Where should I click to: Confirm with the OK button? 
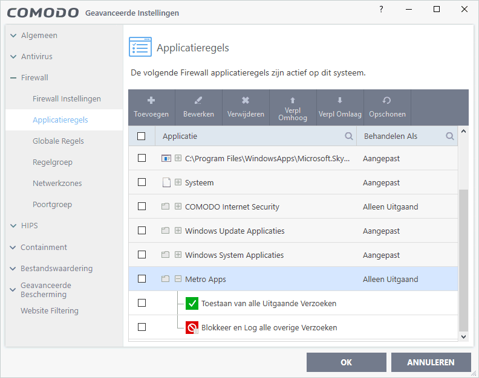[x=347, y=362]
